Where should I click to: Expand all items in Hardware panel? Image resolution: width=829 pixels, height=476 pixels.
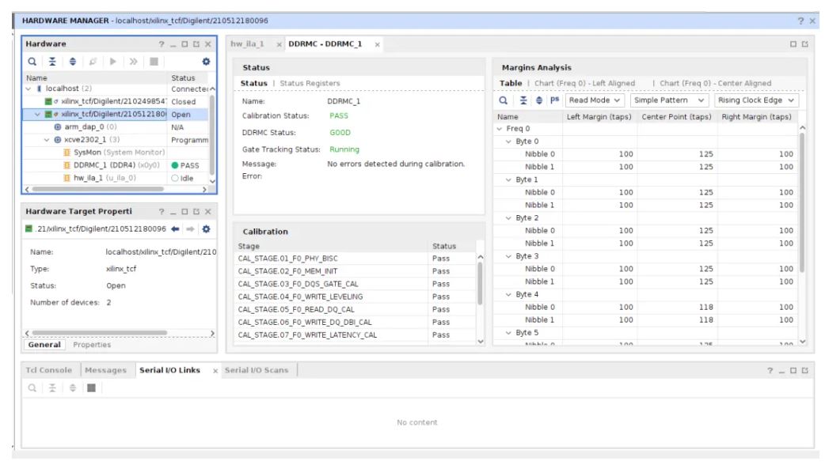72,62
